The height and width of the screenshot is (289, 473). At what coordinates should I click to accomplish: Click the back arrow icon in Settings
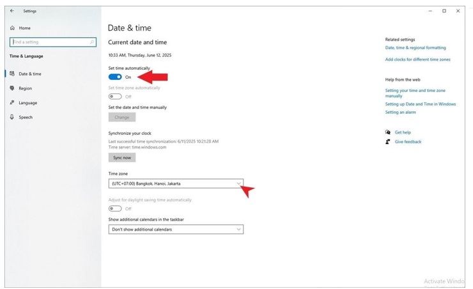[x=12, y=11]
